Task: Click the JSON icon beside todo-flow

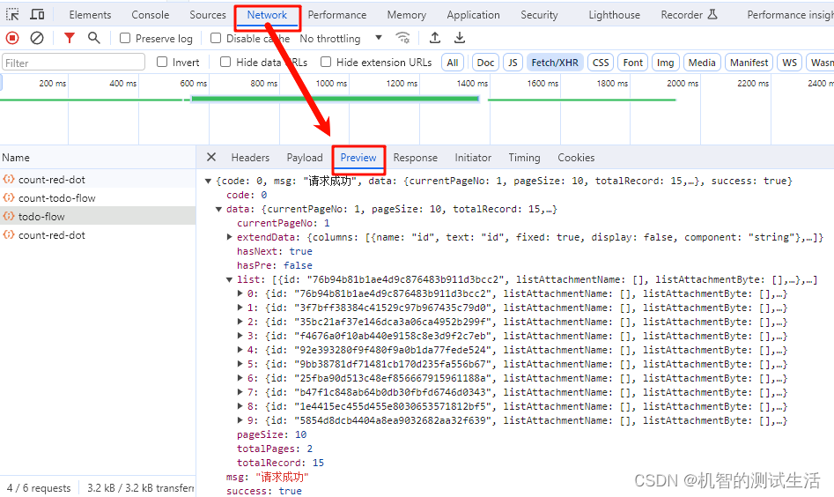Action: click(x=9, y=216)
